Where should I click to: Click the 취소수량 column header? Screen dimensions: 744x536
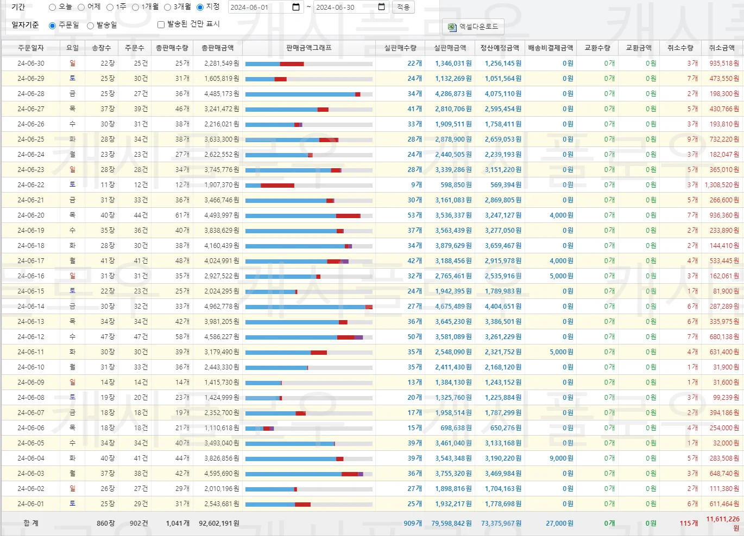coord(680,48)
